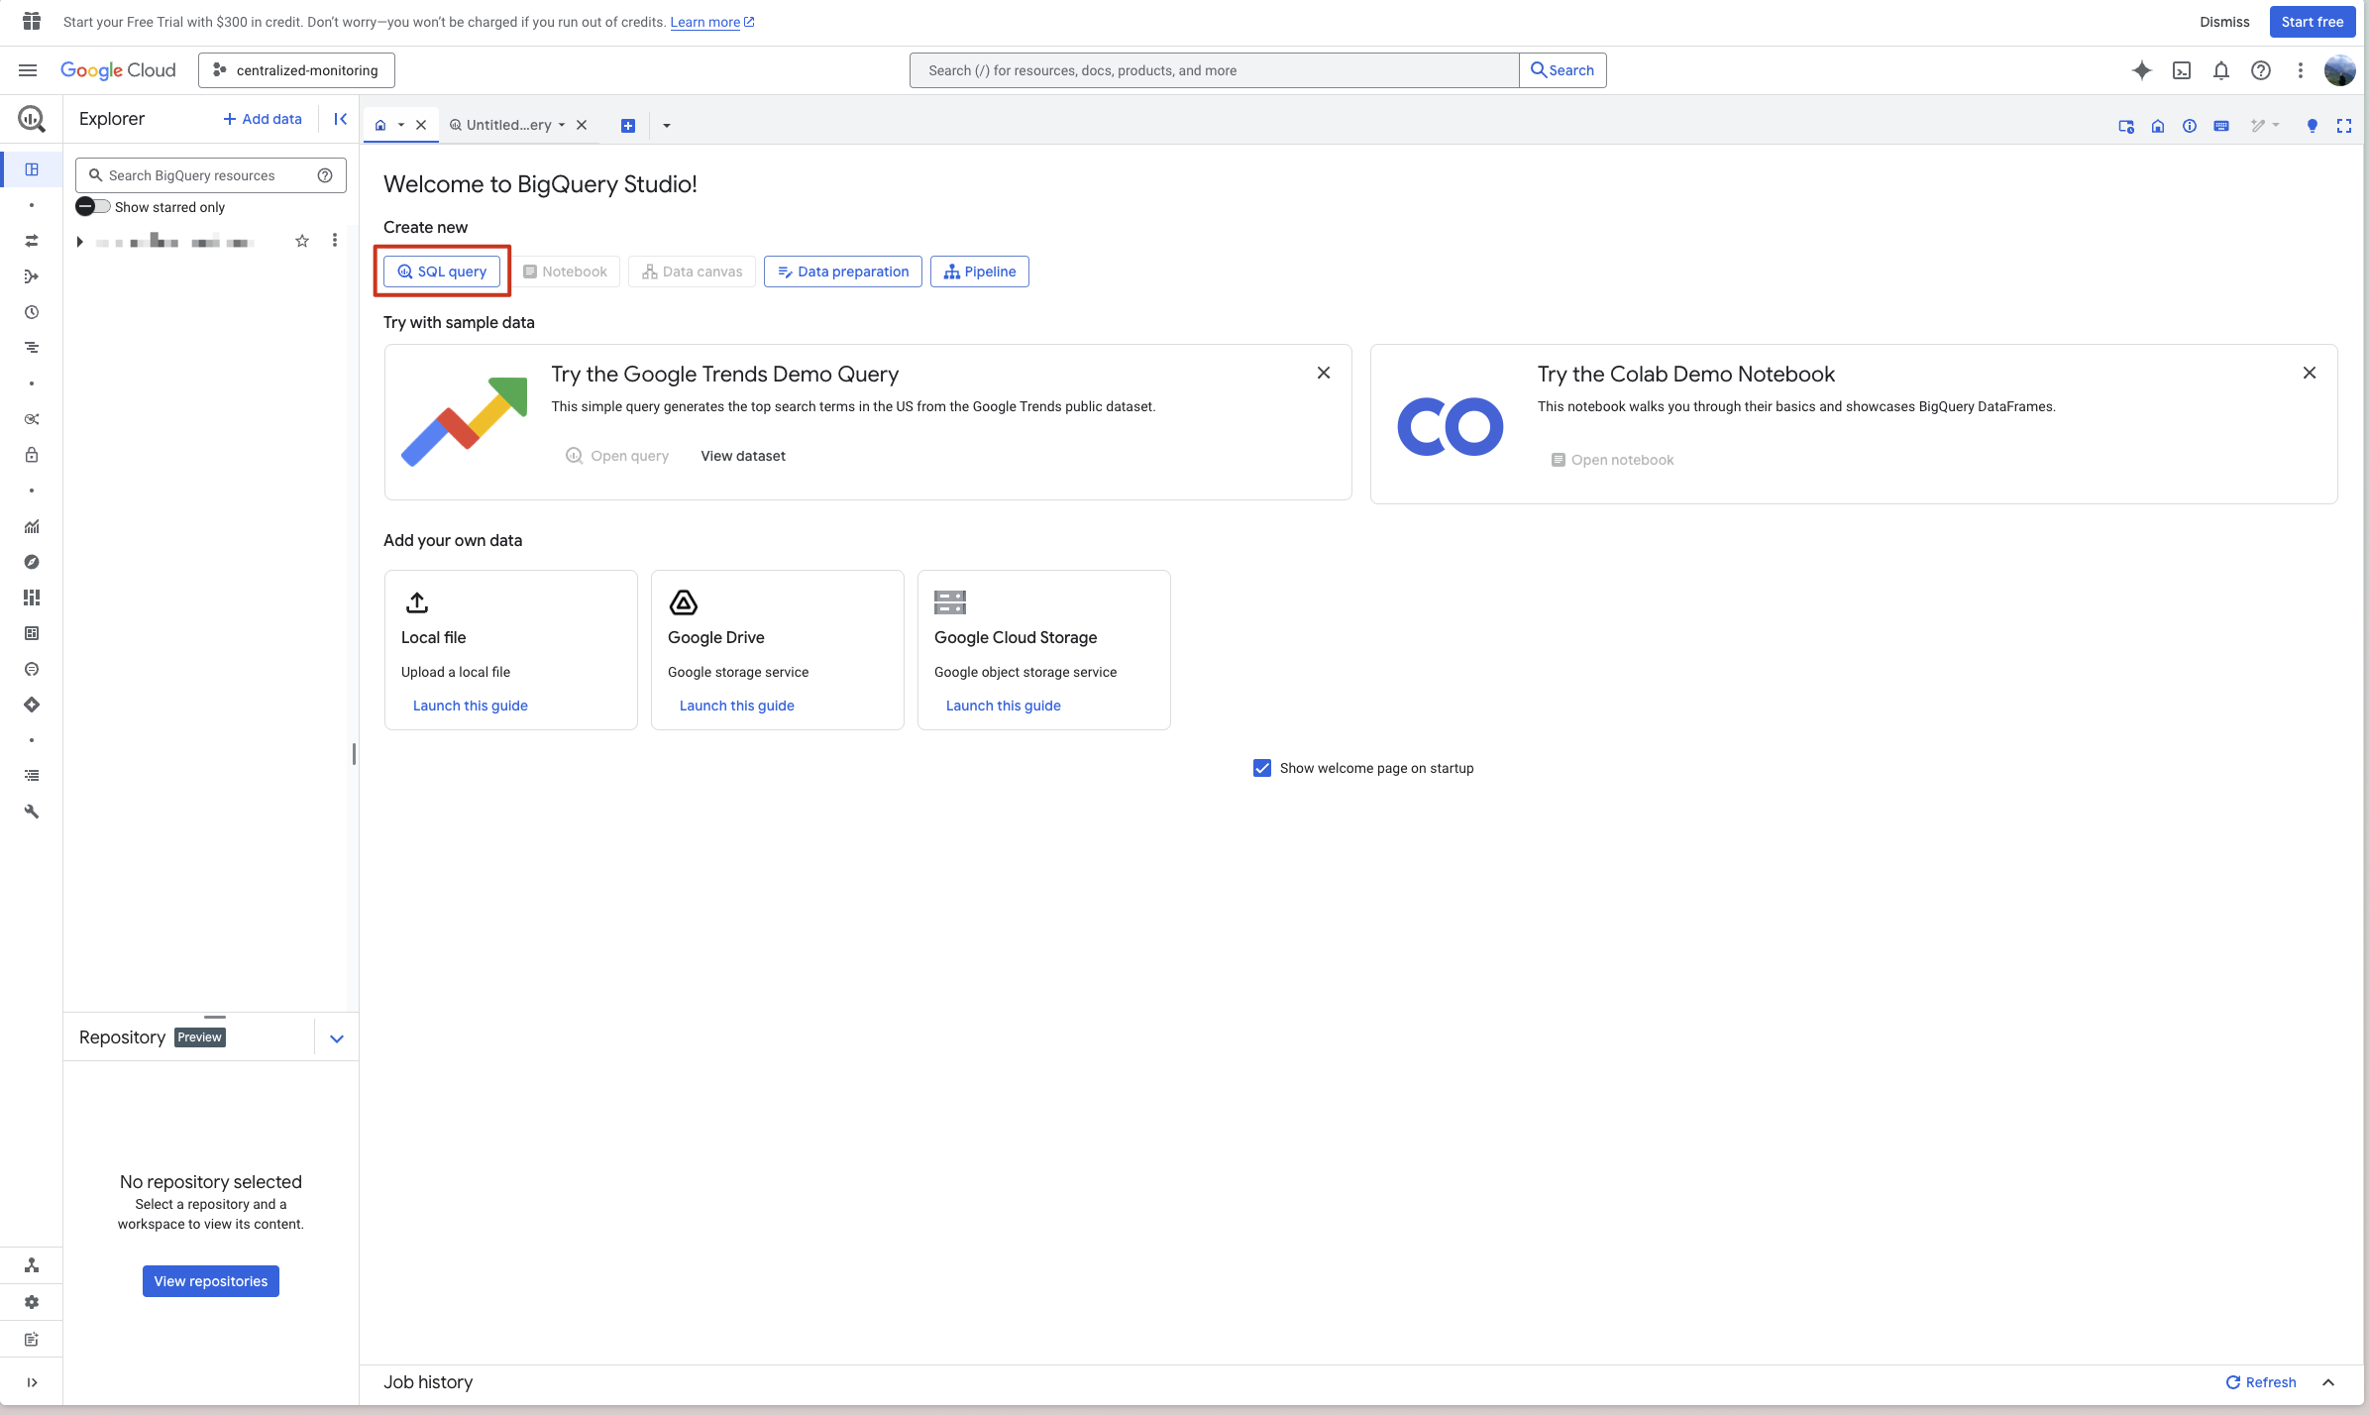Viewport: 2370px width, 1415px height.
Task: Click Add data in Explorer
Action: click(263, 119)
